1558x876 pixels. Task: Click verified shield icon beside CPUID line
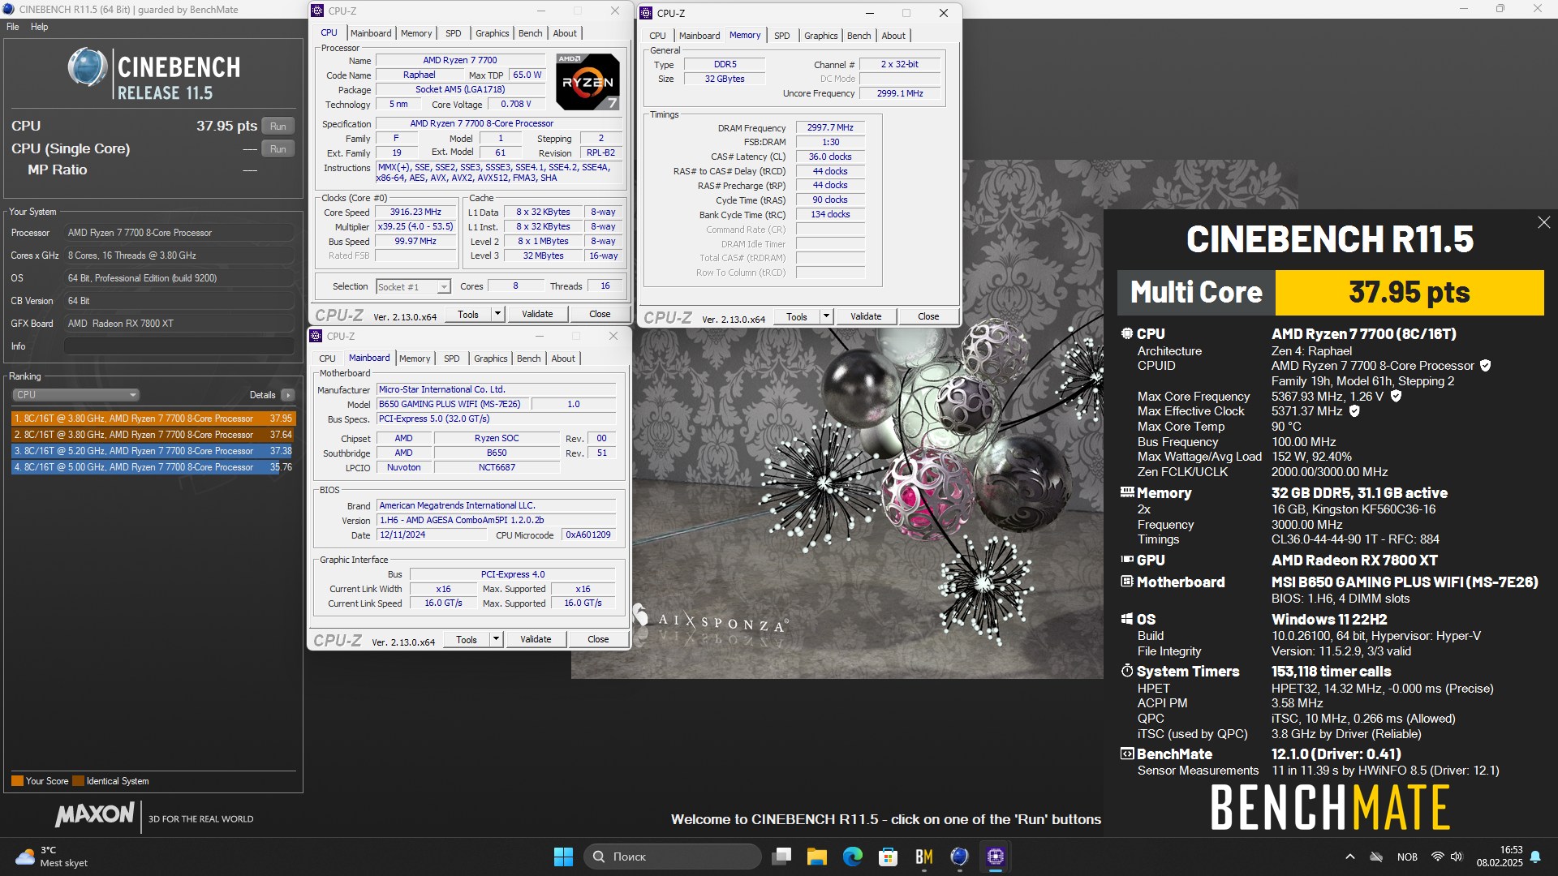pyautogui.click(x=1485, y=366)
